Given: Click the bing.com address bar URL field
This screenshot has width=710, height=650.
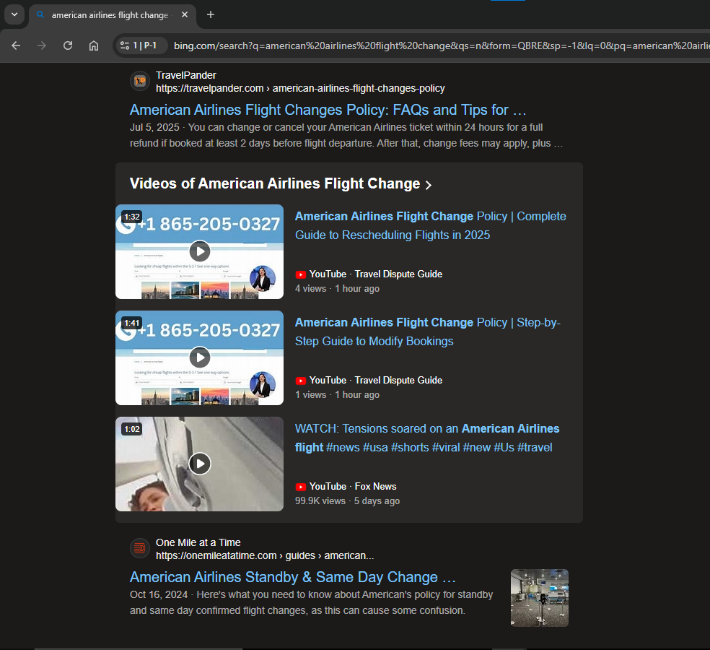Looking at the screenshot, I should click(x=433, y=45).
